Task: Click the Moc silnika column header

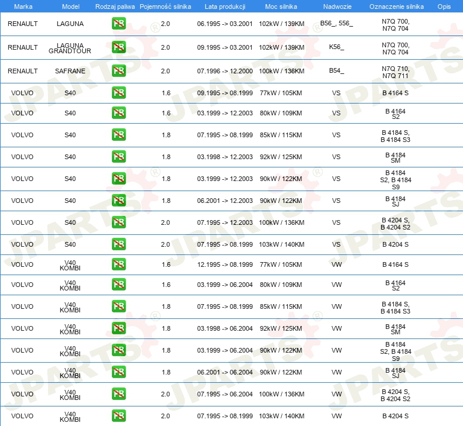Action: [281, 7]
